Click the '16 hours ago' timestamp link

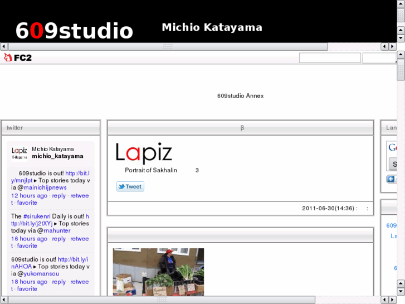(x=29, y=239)
